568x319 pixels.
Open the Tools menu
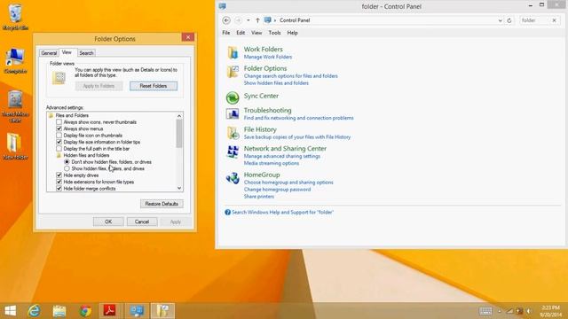274,33
